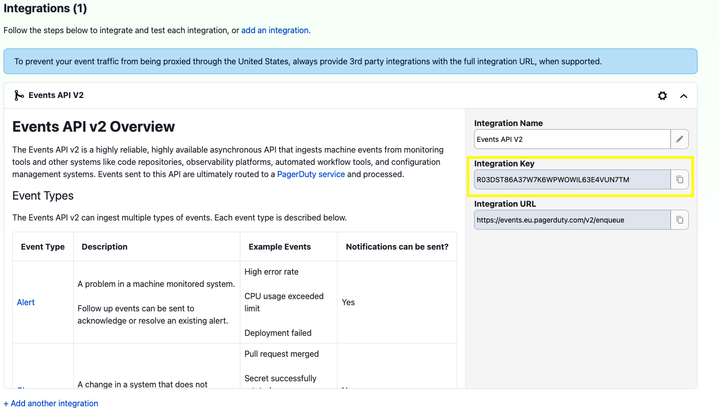Screen dimensions: 719x417
Task: Click the chevron to fold the integration card
Action: tap(684, 95)
